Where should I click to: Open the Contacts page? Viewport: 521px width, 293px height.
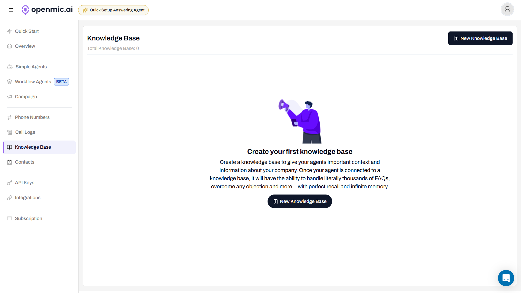click(x=25, y=162)
